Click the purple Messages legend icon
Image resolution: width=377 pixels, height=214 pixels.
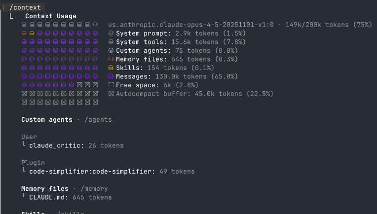click(x=111, y=76)
